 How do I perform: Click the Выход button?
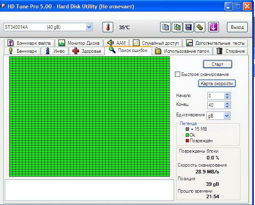point(237,27)
